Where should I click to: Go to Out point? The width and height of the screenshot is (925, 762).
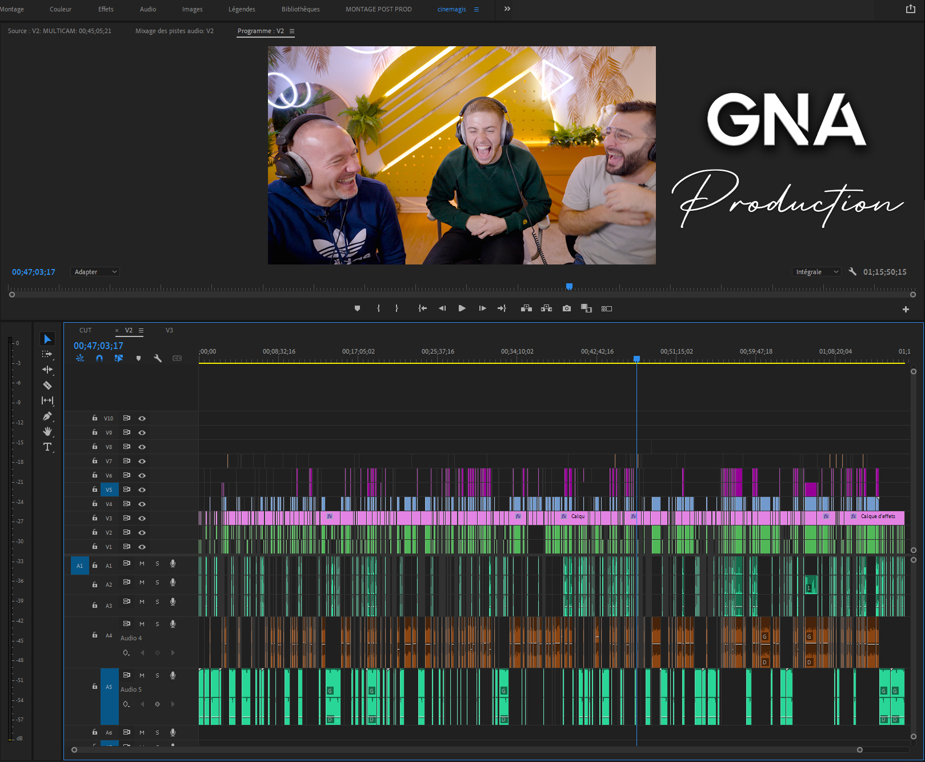coord(502,308)
